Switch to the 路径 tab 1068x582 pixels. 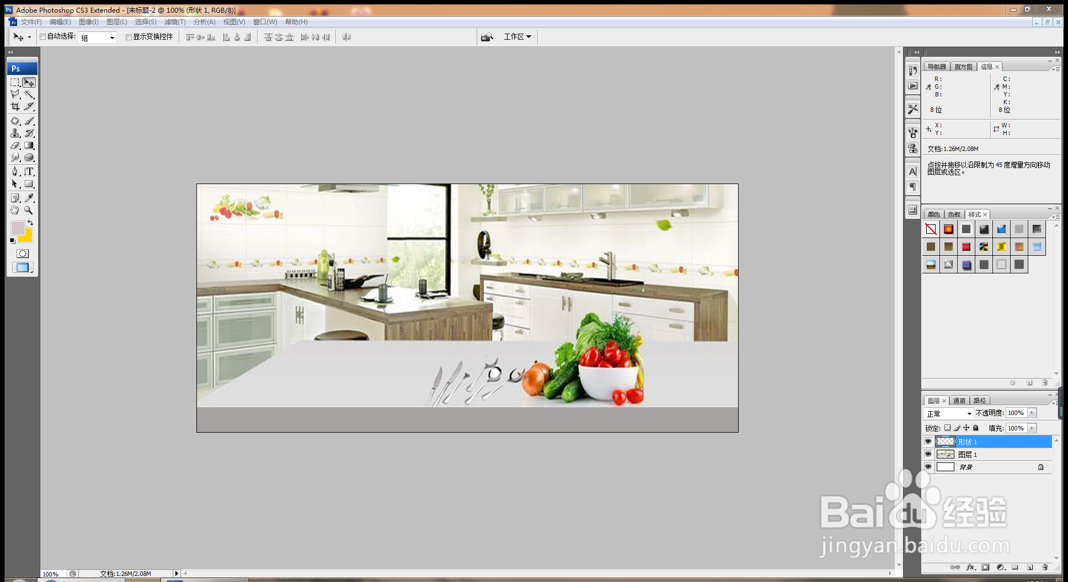pos(980,401)
